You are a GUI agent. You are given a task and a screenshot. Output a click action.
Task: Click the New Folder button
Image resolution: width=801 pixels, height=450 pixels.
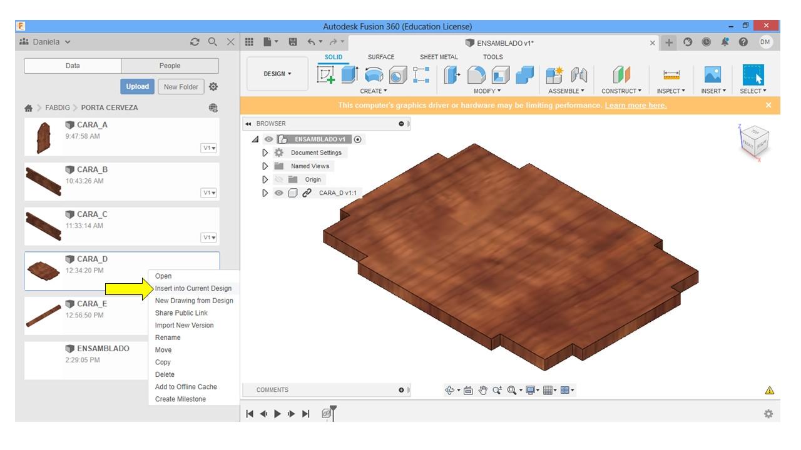pos(181,87)
